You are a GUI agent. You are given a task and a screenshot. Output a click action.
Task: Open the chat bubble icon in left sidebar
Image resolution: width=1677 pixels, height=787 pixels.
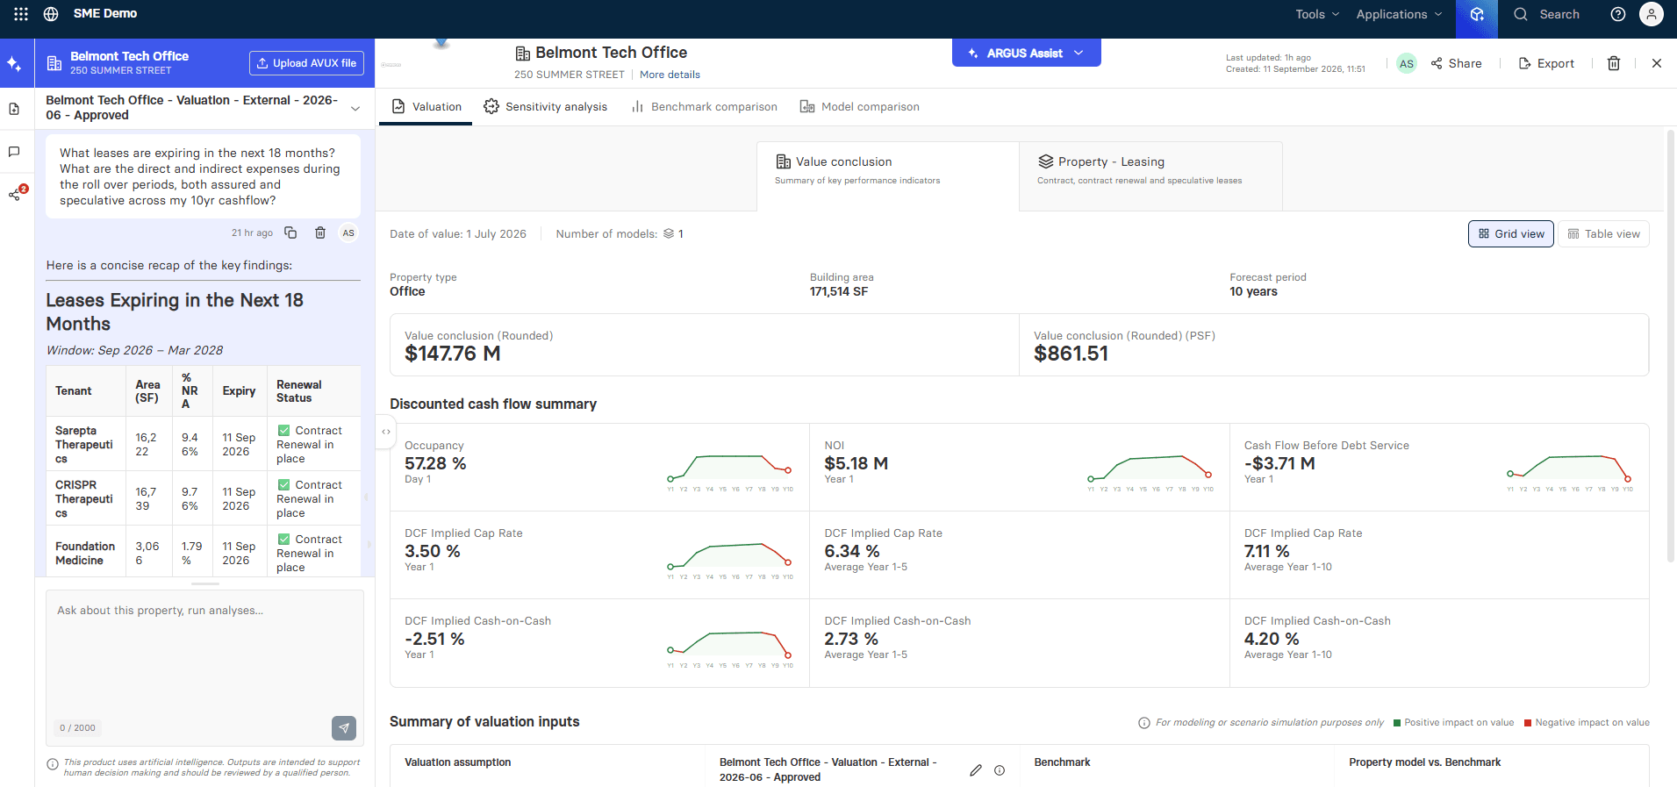(14, 152)
